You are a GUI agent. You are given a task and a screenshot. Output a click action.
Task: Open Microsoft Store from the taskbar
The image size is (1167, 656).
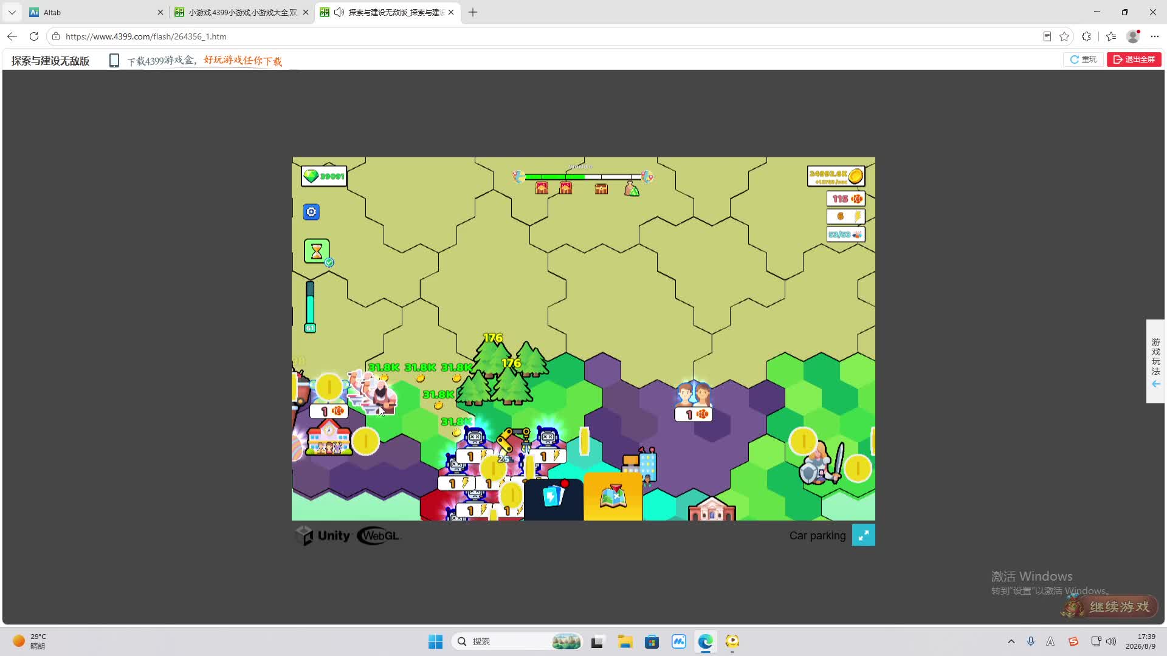coord(652,641)
